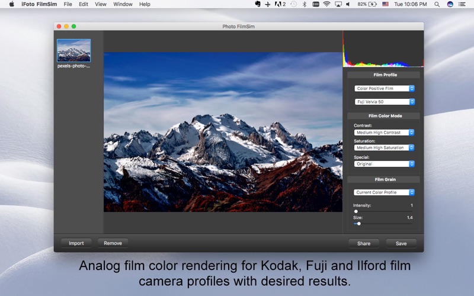Click the mountain photo preview
The width and height of the screenshot is (474, 296).
(223, 132)
